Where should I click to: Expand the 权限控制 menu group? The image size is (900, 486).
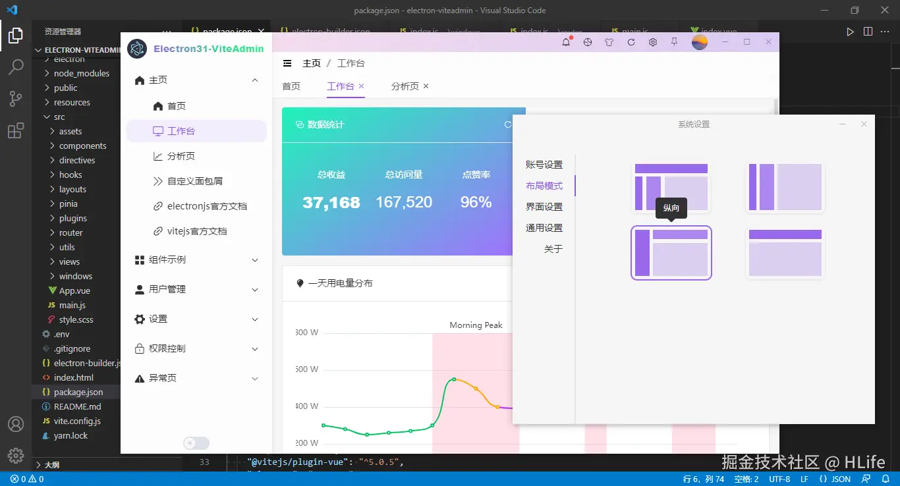click(196, 348)
